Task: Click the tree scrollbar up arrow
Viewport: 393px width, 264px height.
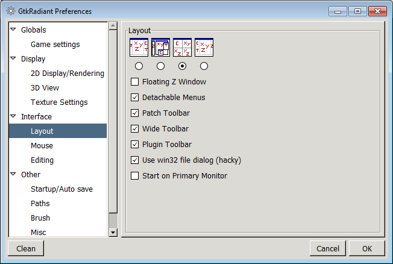Action: coord(113,25)
